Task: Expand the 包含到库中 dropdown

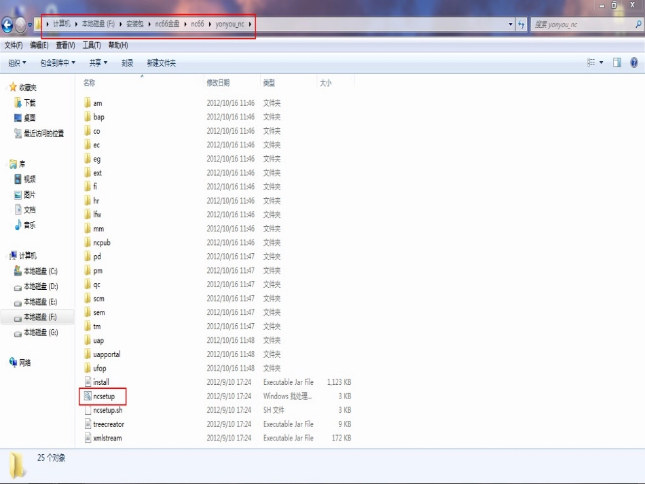Action: pos(58,63)
